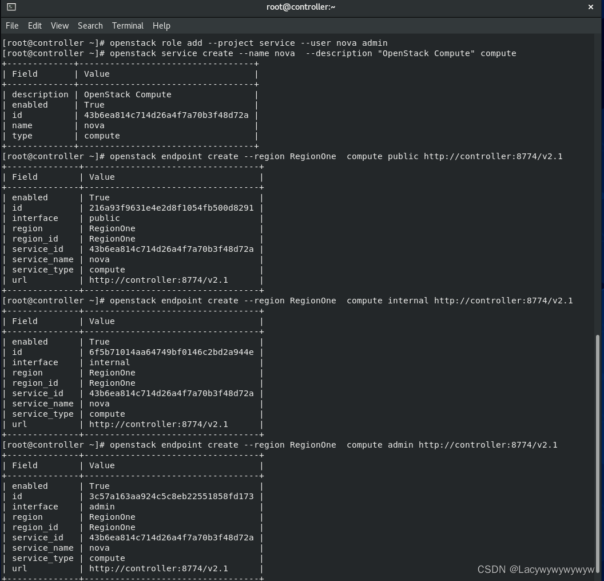Click the description OpenStack Compute text
Viewport: 604px width, 581px height.
pyautogui.click(x=127, y=94)
